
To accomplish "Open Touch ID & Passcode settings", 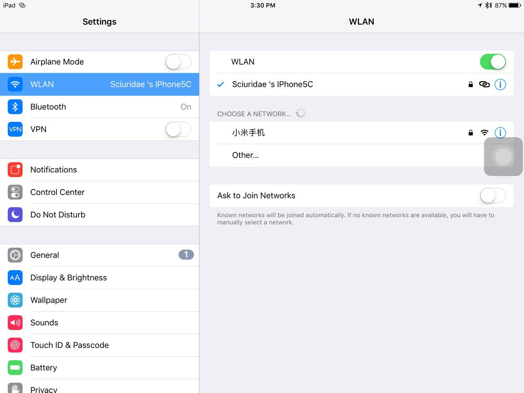I will pos(99,345).
